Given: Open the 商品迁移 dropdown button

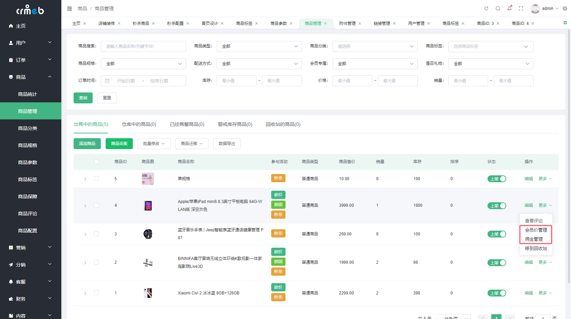Looking at the screenshot, I should coord(192,144).
